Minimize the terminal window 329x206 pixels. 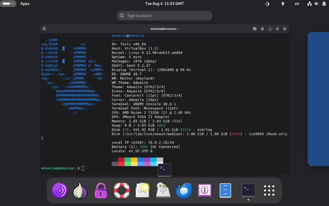[270, 29]
